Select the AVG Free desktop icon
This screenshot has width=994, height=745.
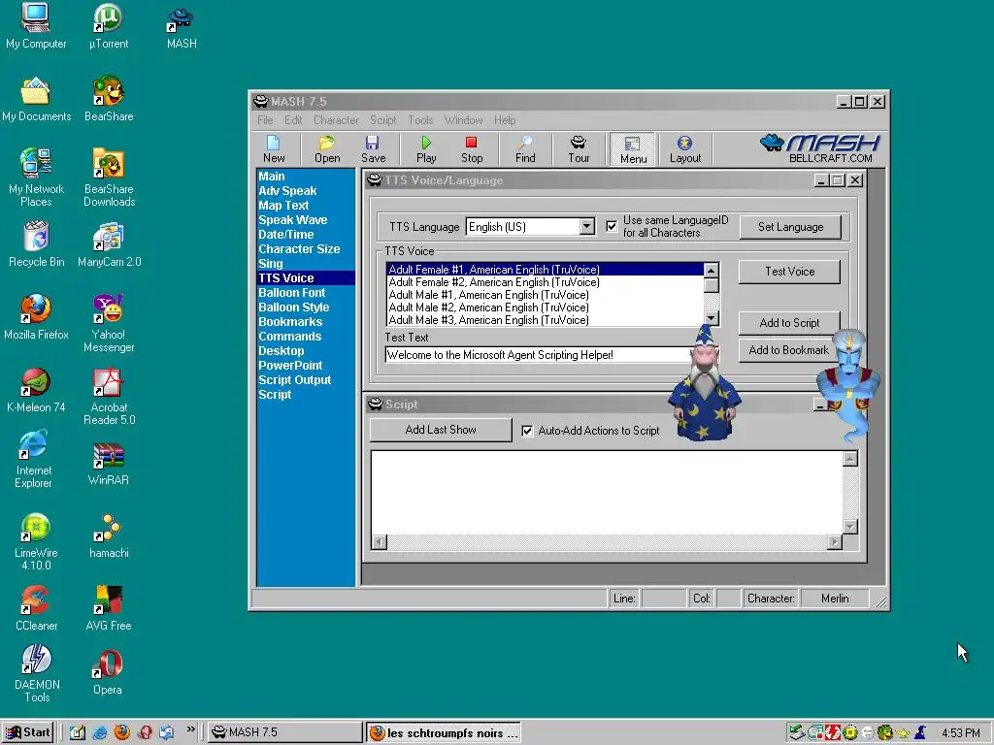click(109, 608)
